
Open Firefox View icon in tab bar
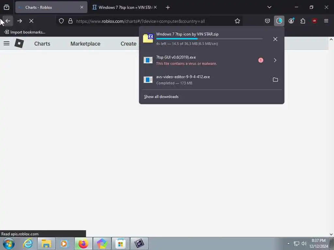coord(7,7)
